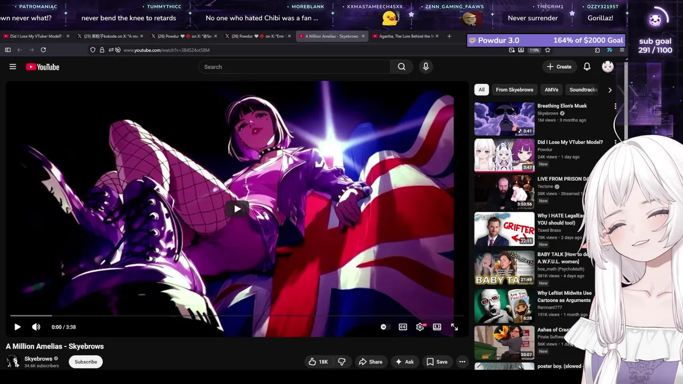Mute the video with the volume icon

pos(36,327)
